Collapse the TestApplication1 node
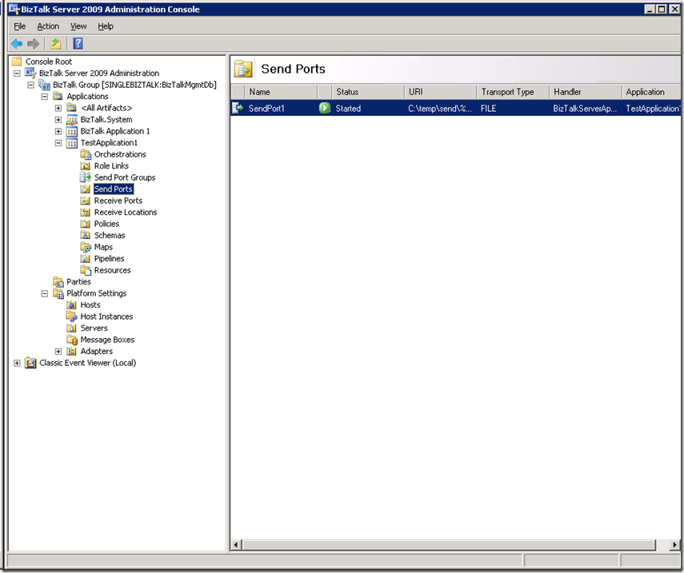684x573 pixels. (x=58, y=143)
